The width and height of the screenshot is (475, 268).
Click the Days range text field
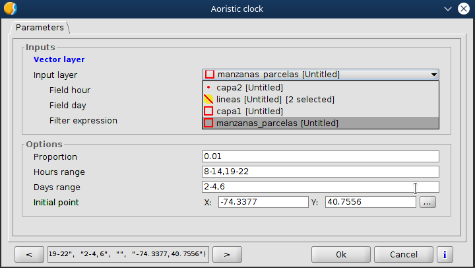[x=320, y=187]
